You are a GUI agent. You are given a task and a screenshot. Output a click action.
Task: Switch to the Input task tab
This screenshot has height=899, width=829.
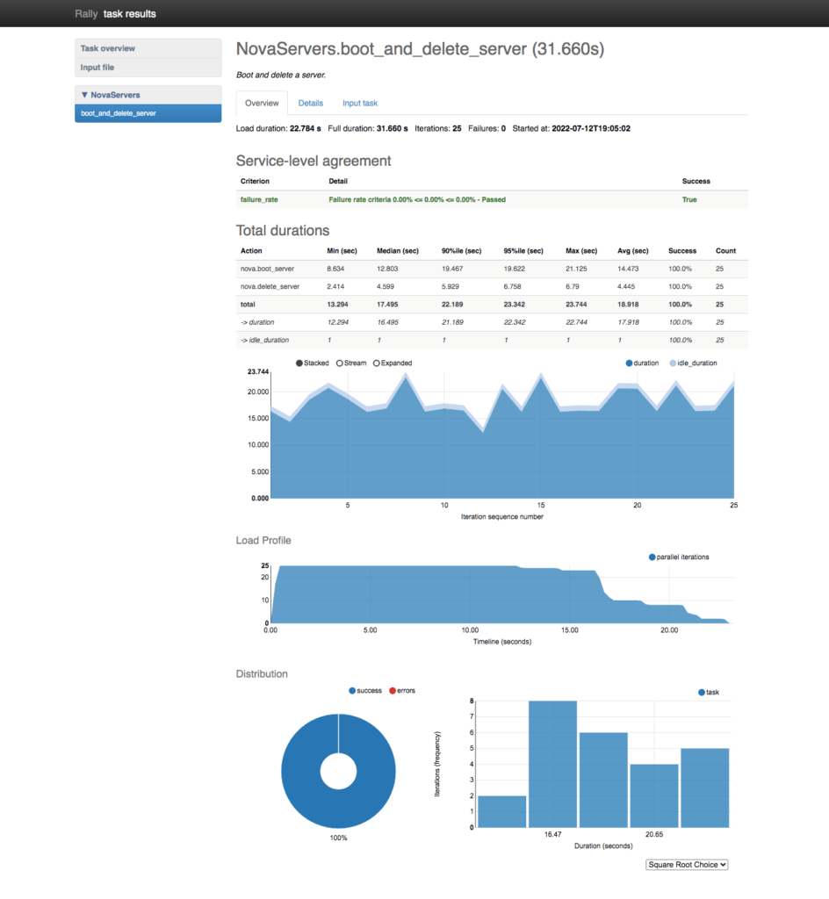360,104
